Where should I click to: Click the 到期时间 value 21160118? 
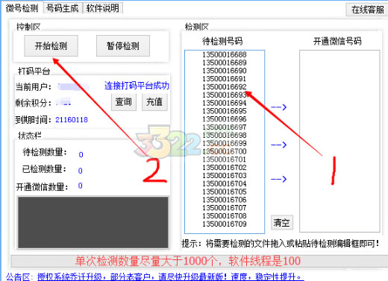point(72,120)
